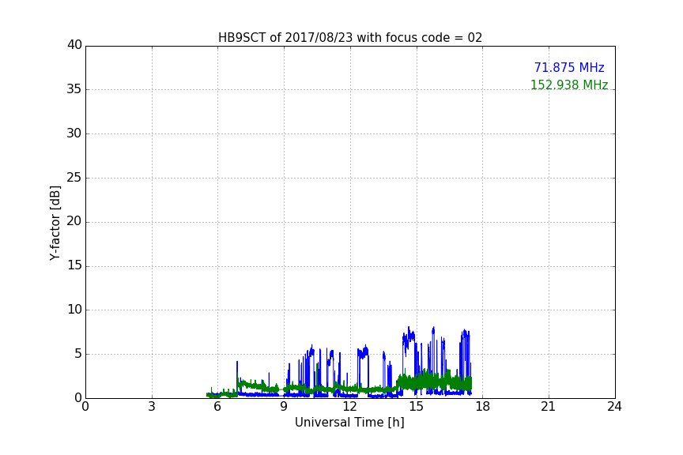Click the plot title HB9SCT of 2017/08/23

350,38
